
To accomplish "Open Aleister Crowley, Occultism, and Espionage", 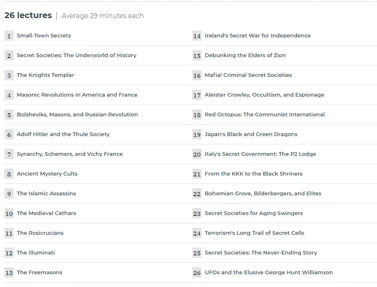I will (x=265, y=95).
